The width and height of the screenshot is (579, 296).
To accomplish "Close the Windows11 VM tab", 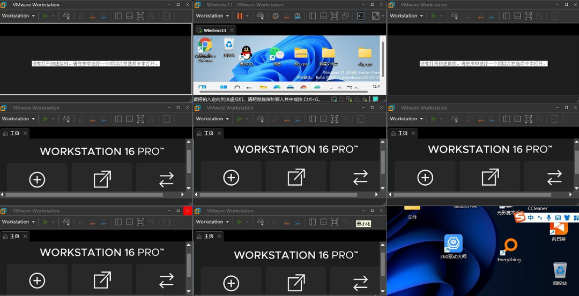I will pos(232,30).
